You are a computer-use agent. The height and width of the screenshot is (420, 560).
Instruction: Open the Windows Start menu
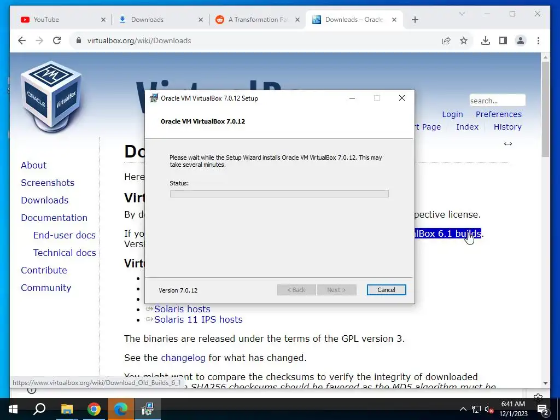13,409
